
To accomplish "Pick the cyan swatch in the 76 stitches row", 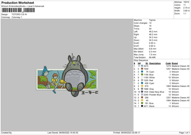I will (x=142, y=72).
